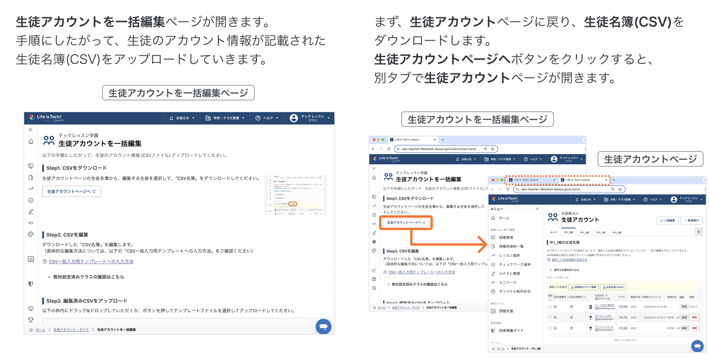Image resolution: width=709 pixels, height=359 pixels.
Task: Click the 生徒名簿 (CSV) download button
Action: click(613, 287)
